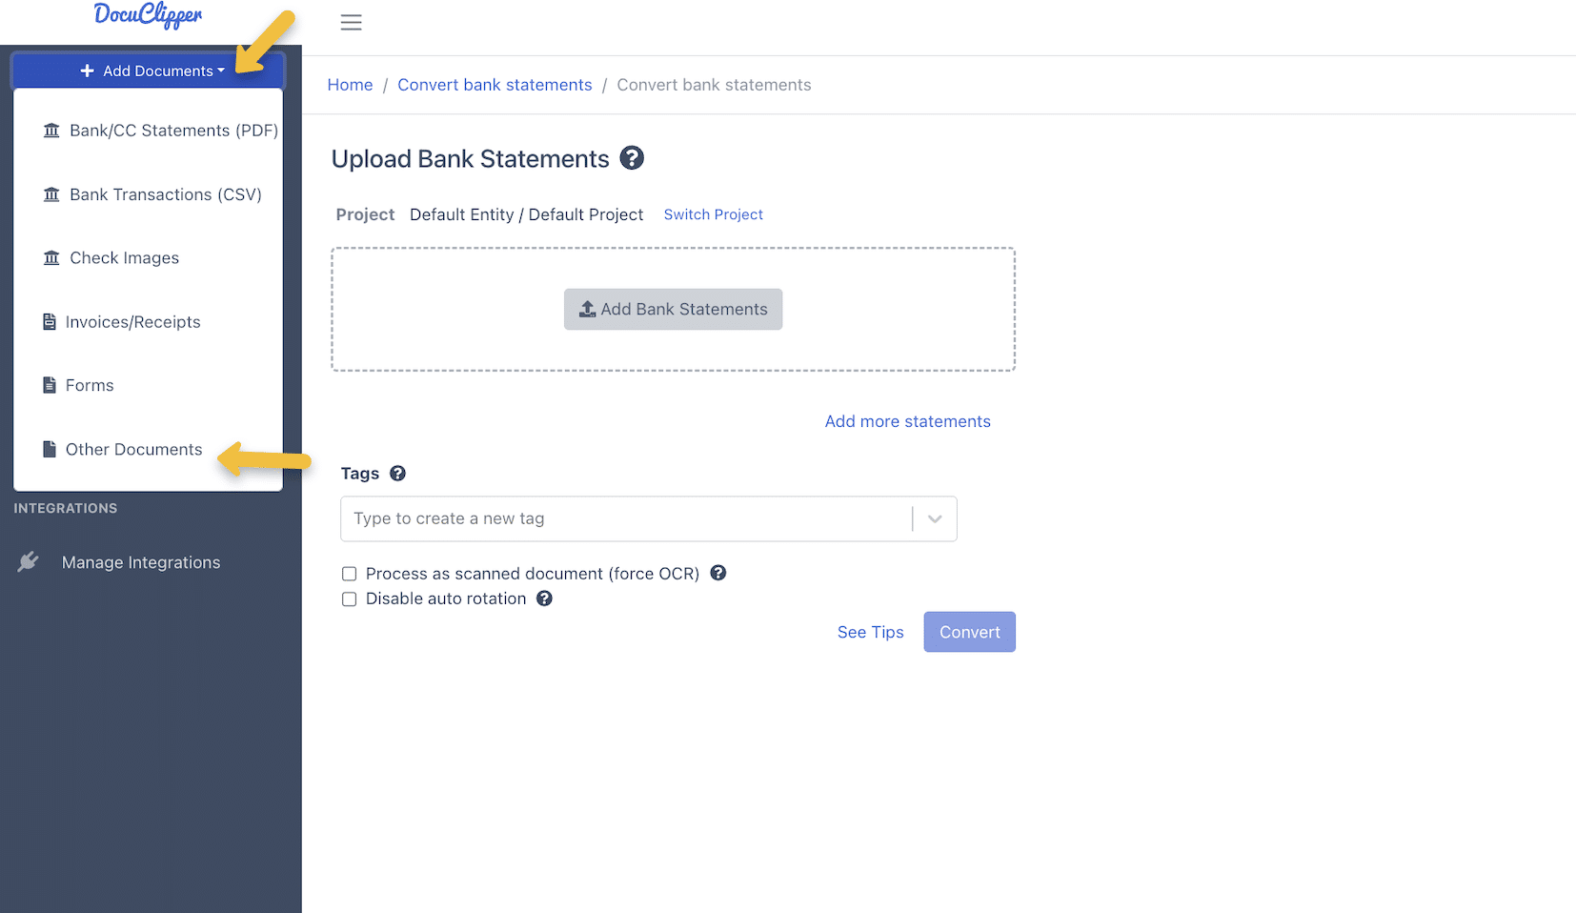Open help for force OCR option

tap(717, 573)
